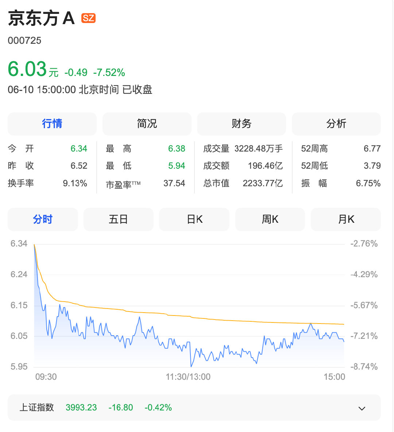
Task: Show the 月K chart
Action: pyautogui.click(x=346, y=219)
